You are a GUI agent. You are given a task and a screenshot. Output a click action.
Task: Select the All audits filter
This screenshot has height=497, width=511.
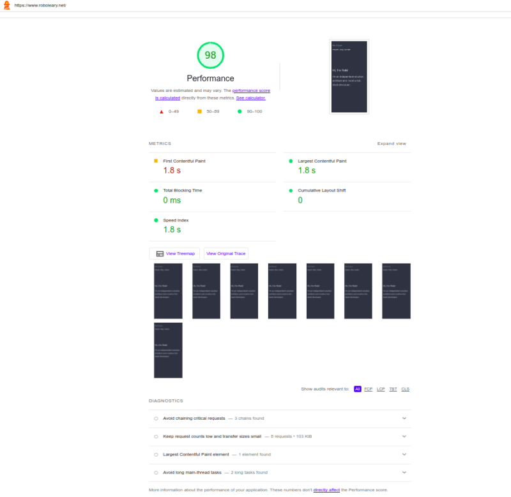pyautogui.click(x=358, y=389)
